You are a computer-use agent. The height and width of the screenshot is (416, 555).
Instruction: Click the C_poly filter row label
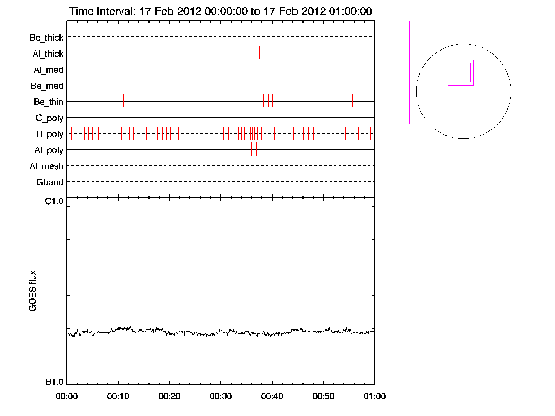pyautogui.click(x=49, y=118)
